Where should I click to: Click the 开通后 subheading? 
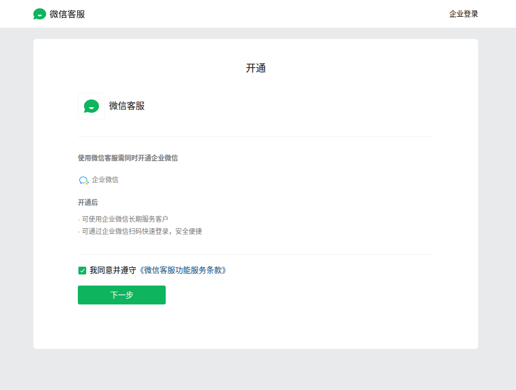(x=88, y=203)
